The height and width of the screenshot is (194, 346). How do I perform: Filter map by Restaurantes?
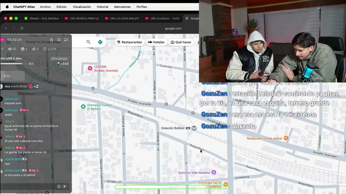point(129,42)
